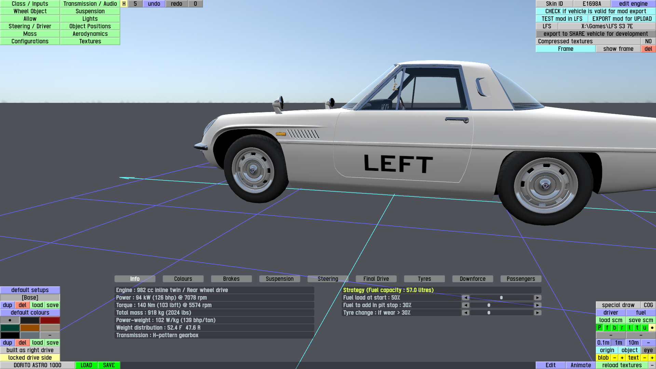Open the Brakes setup tab
The image size is (656, 369).
click(x=231, y=279)
